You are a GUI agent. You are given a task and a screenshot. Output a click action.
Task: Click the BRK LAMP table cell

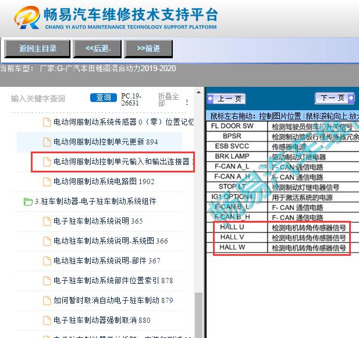pyautogui.click(x=237, y=156)
